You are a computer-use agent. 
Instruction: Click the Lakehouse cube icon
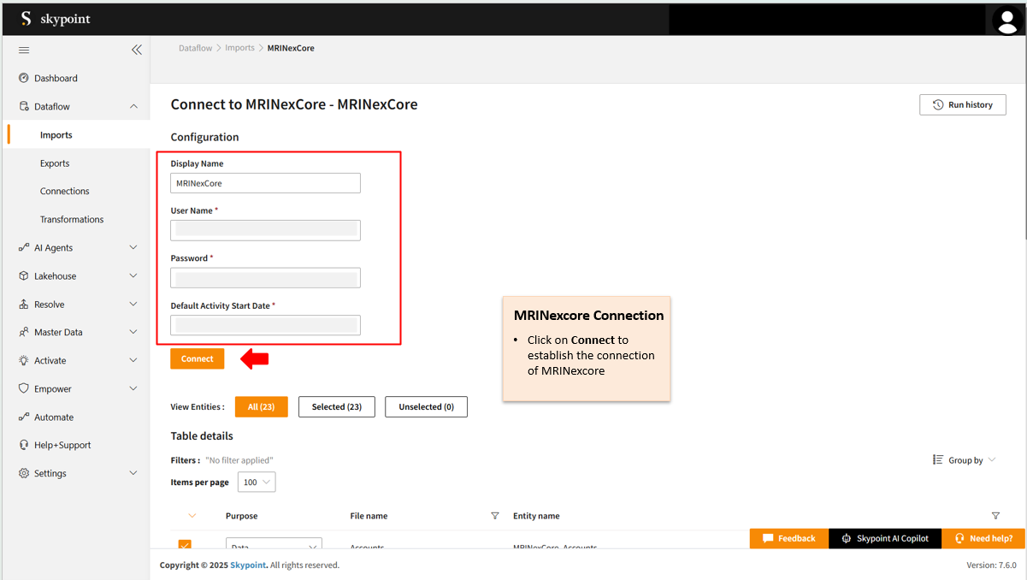[23, 276]
